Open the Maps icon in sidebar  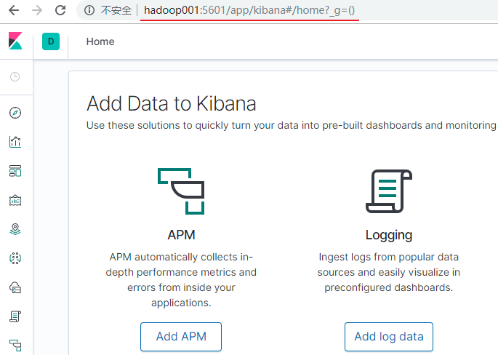pyautogui.click(x=15, y=229)
